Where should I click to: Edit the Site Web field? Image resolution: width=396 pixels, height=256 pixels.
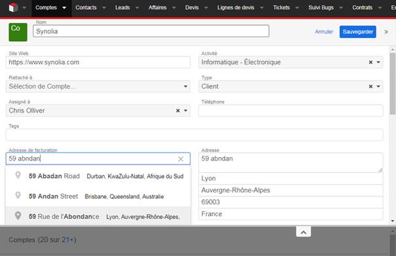(x=98, y=62)
